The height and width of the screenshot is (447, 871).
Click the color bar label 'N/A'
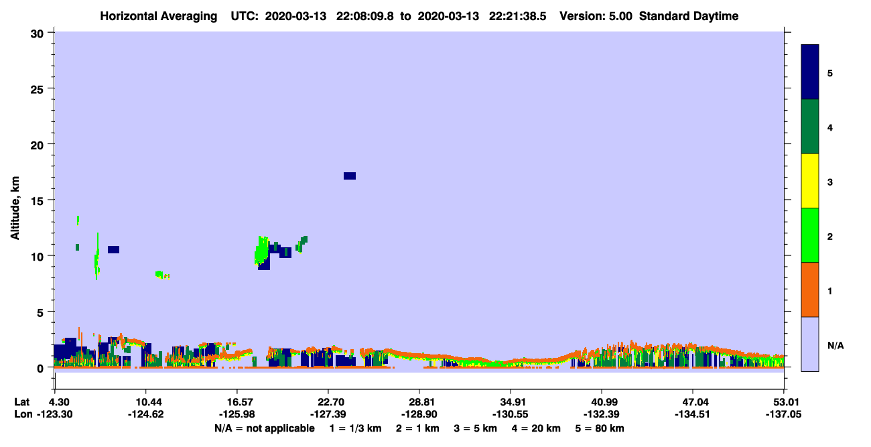tap(835, 345)
